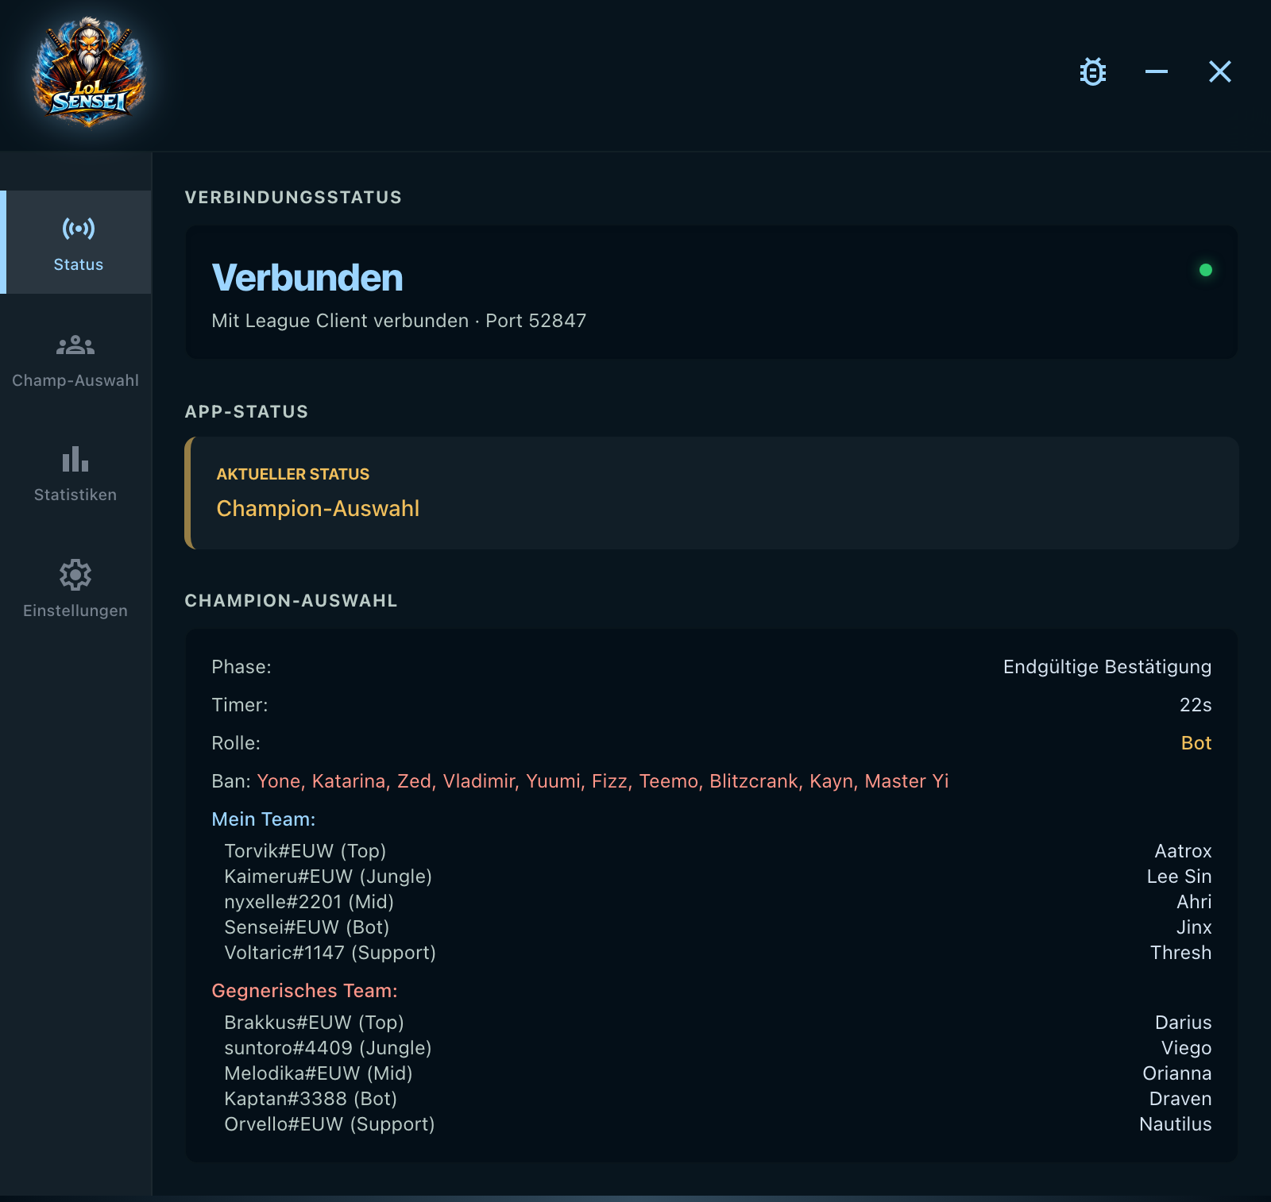The image size is (1271, 1202).
Task: Click the VERBINDUNGSSTATUS section header
Action: [x=293, y=198]
